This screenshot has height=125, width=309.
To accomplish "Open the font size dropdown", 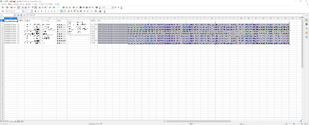I will tap(32, 11).
